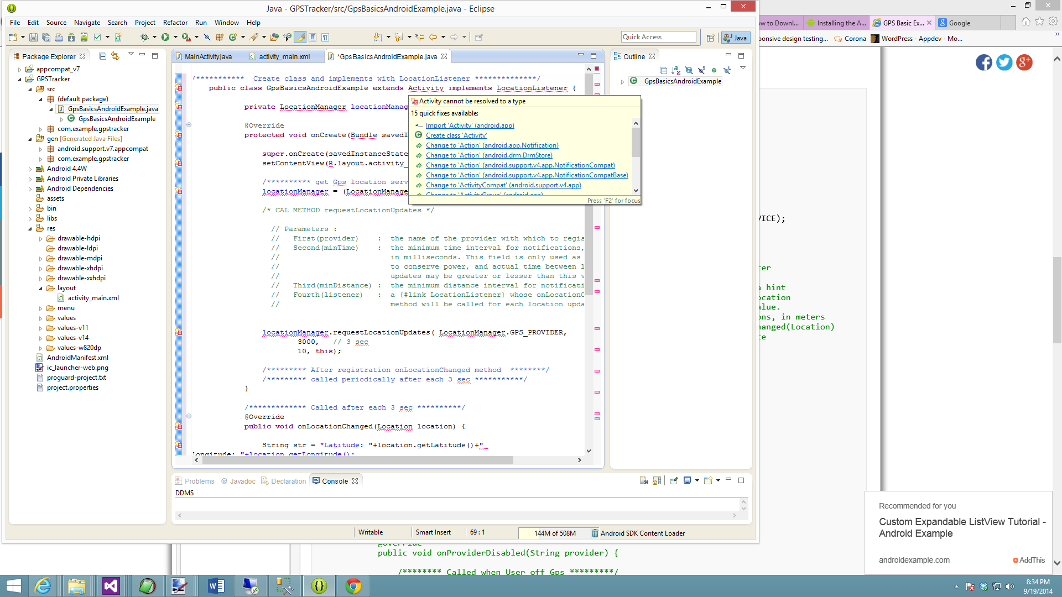The width and height of the screenshot is (1062, 597).
Task: Click the Open Type toolbar icon
Action: coord(274,37)
